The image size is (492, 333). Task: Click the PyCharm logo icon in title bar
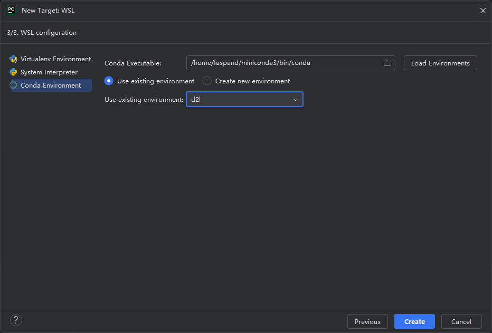(x=11, y=10)
